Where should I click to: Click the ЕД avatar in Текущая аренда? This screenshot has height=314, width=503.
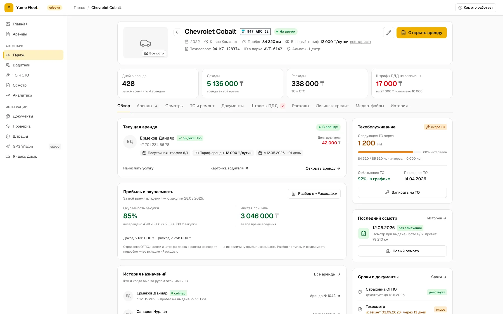coord(130,142)
